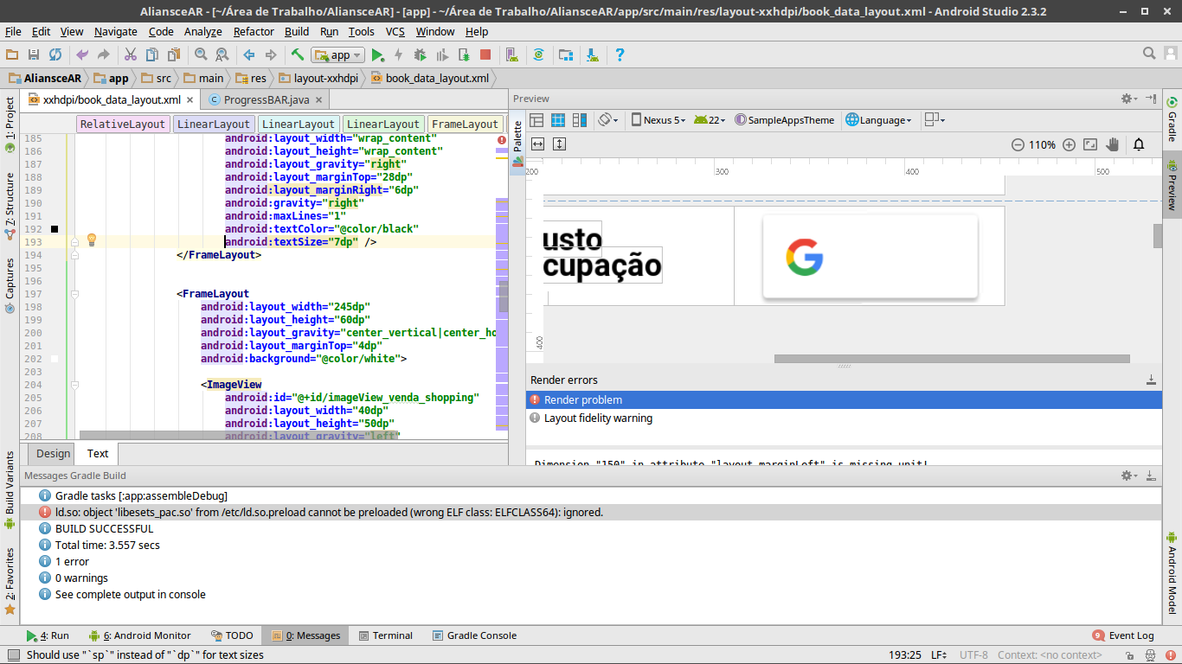Image resolution: width=1182 pixels, height=664 pixels.
Task: Toggle Design surface view mode
Action: point(536,120)
